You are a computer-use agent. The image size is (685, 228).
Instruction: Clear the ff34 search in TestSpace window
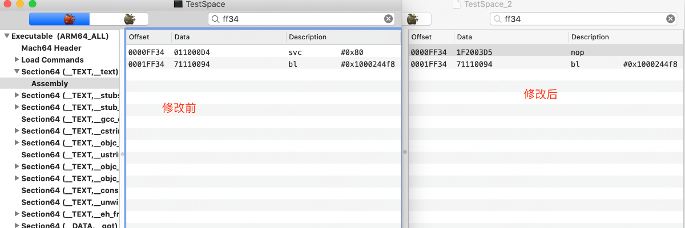(x=388, y=19)
